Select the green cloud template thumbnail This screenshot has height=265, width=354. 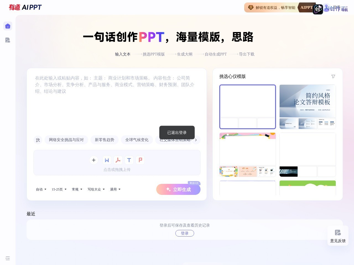click(308, 188)
